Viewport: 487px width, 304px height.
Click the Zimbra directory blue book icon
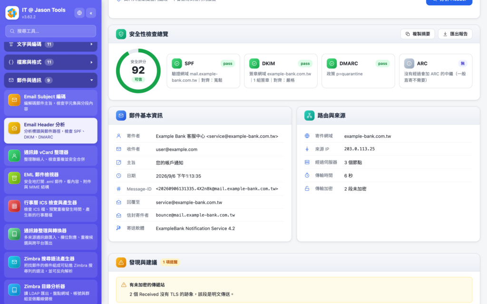tap(14, 290)
